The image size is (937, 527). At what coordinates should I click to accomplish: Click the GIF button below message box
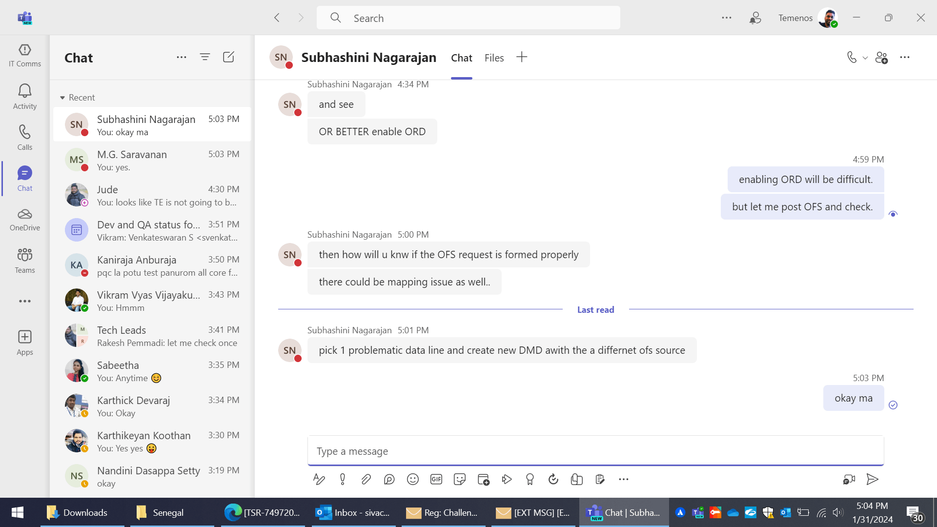[x=436, y=480]
